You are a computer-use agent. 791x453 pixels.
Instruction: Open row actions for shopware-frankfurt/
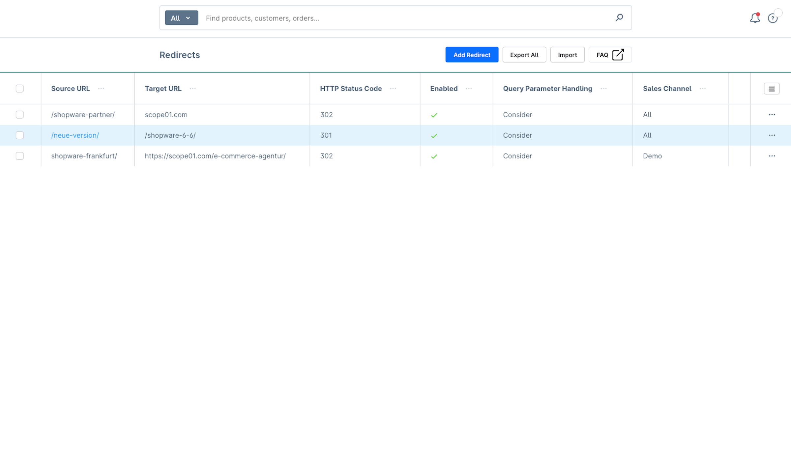point(772,156)
